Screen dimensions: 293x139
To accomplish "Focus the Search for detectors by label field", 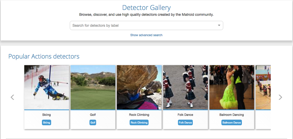I will [x=146, y=25].
